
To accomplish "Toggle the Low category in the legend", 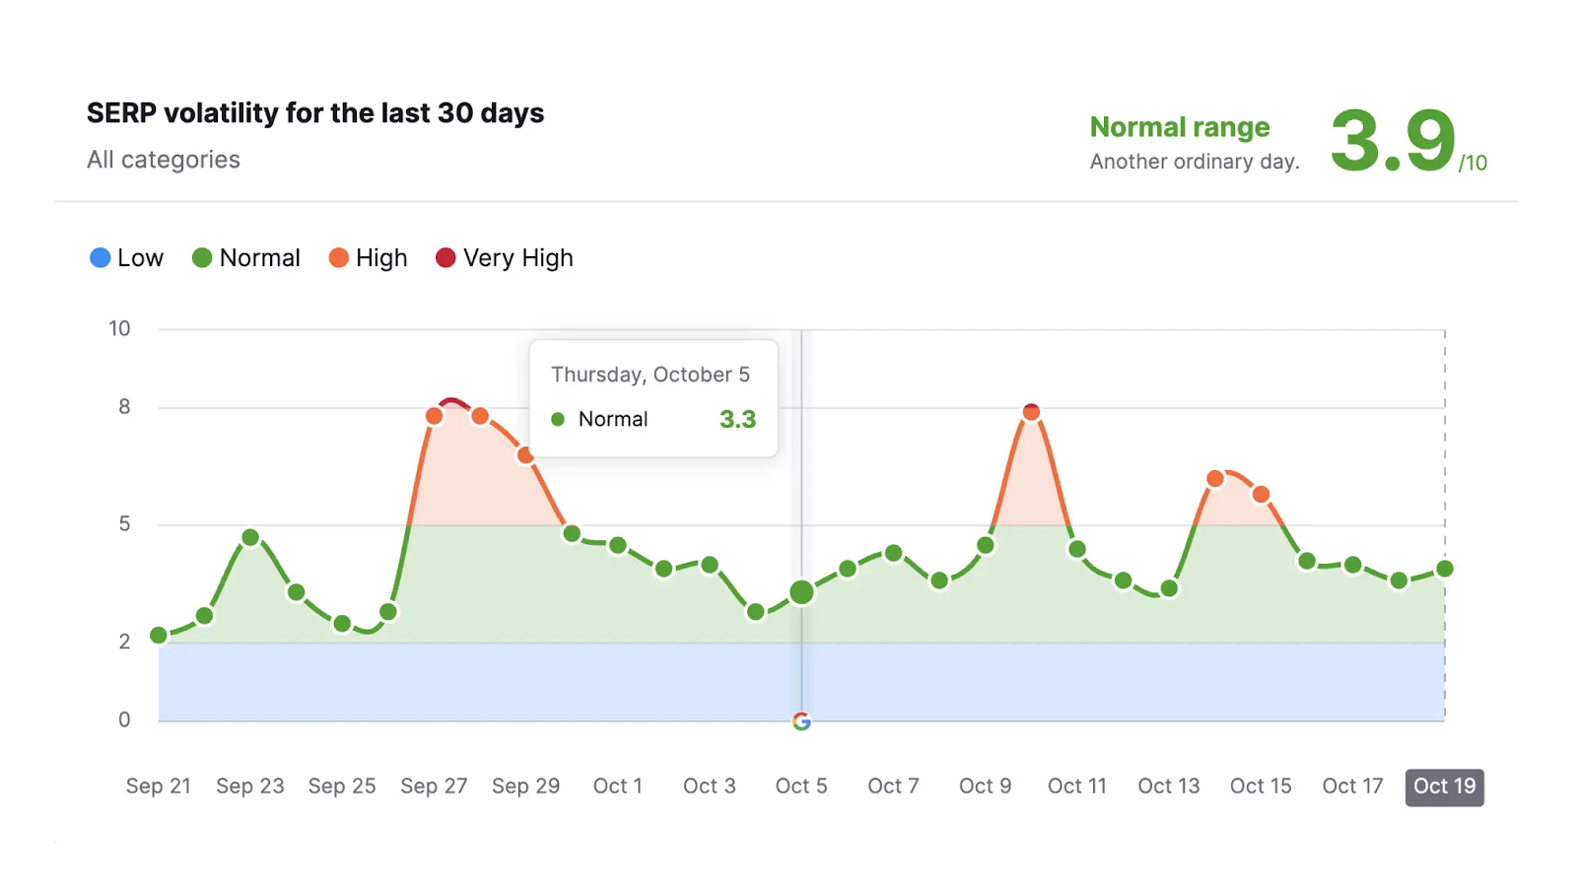I will [126, 257].
